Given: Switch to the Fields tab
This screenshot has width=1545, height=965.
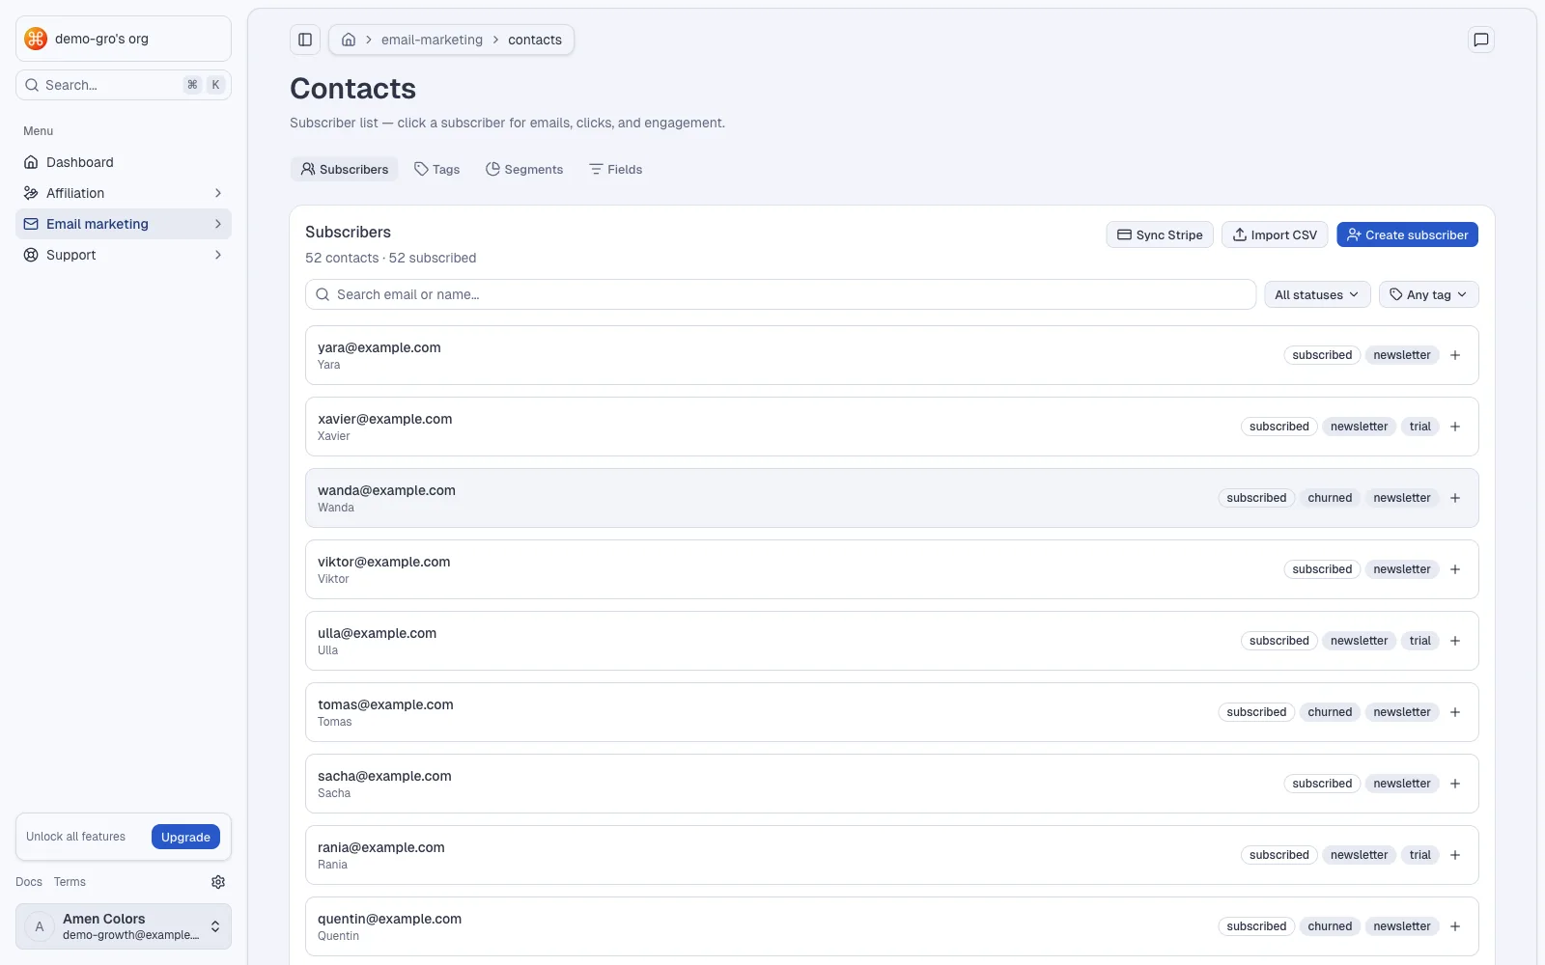Looking at the screenshot, I should tap(615, 169).
